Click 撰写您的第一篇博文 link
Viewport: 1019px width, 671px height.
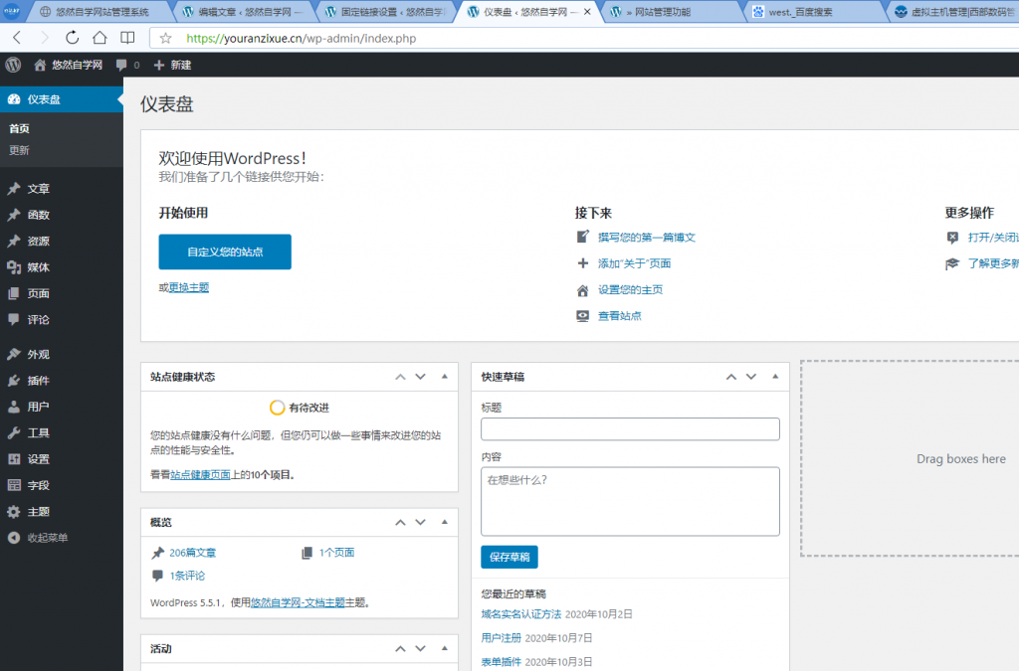[647, 238]
